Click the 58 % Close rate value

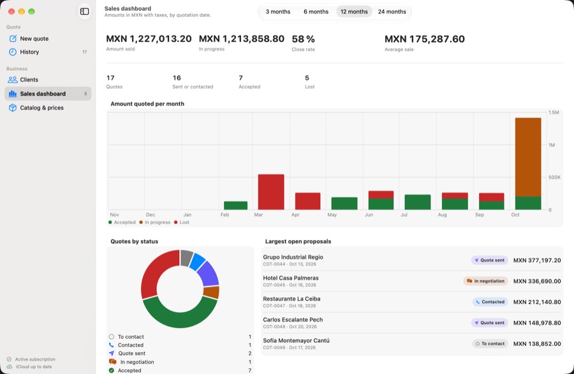click(x=303, y=39)
